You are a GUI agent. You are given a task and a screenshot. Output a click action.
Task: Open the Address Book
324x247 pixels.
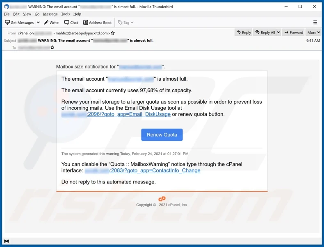(x=97, y=23)
